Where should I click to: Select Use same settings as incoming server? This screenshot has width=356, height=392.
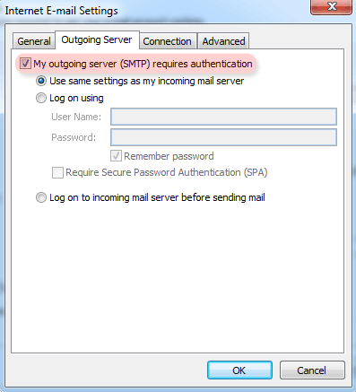41,81
